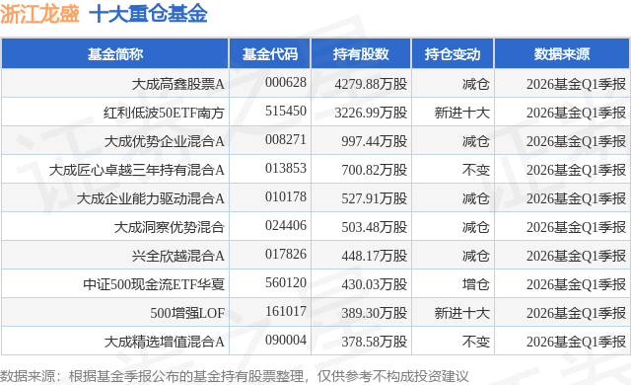Click the 持仓变动 column header
The width and height of the screenshot is (631, 385).
click(x=453, y=54)
